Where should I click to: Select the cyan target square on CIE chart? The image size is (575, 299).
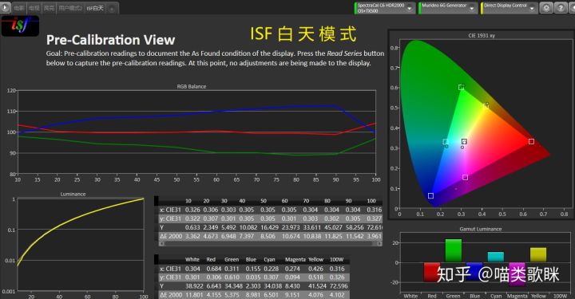[x=445, y=142]
